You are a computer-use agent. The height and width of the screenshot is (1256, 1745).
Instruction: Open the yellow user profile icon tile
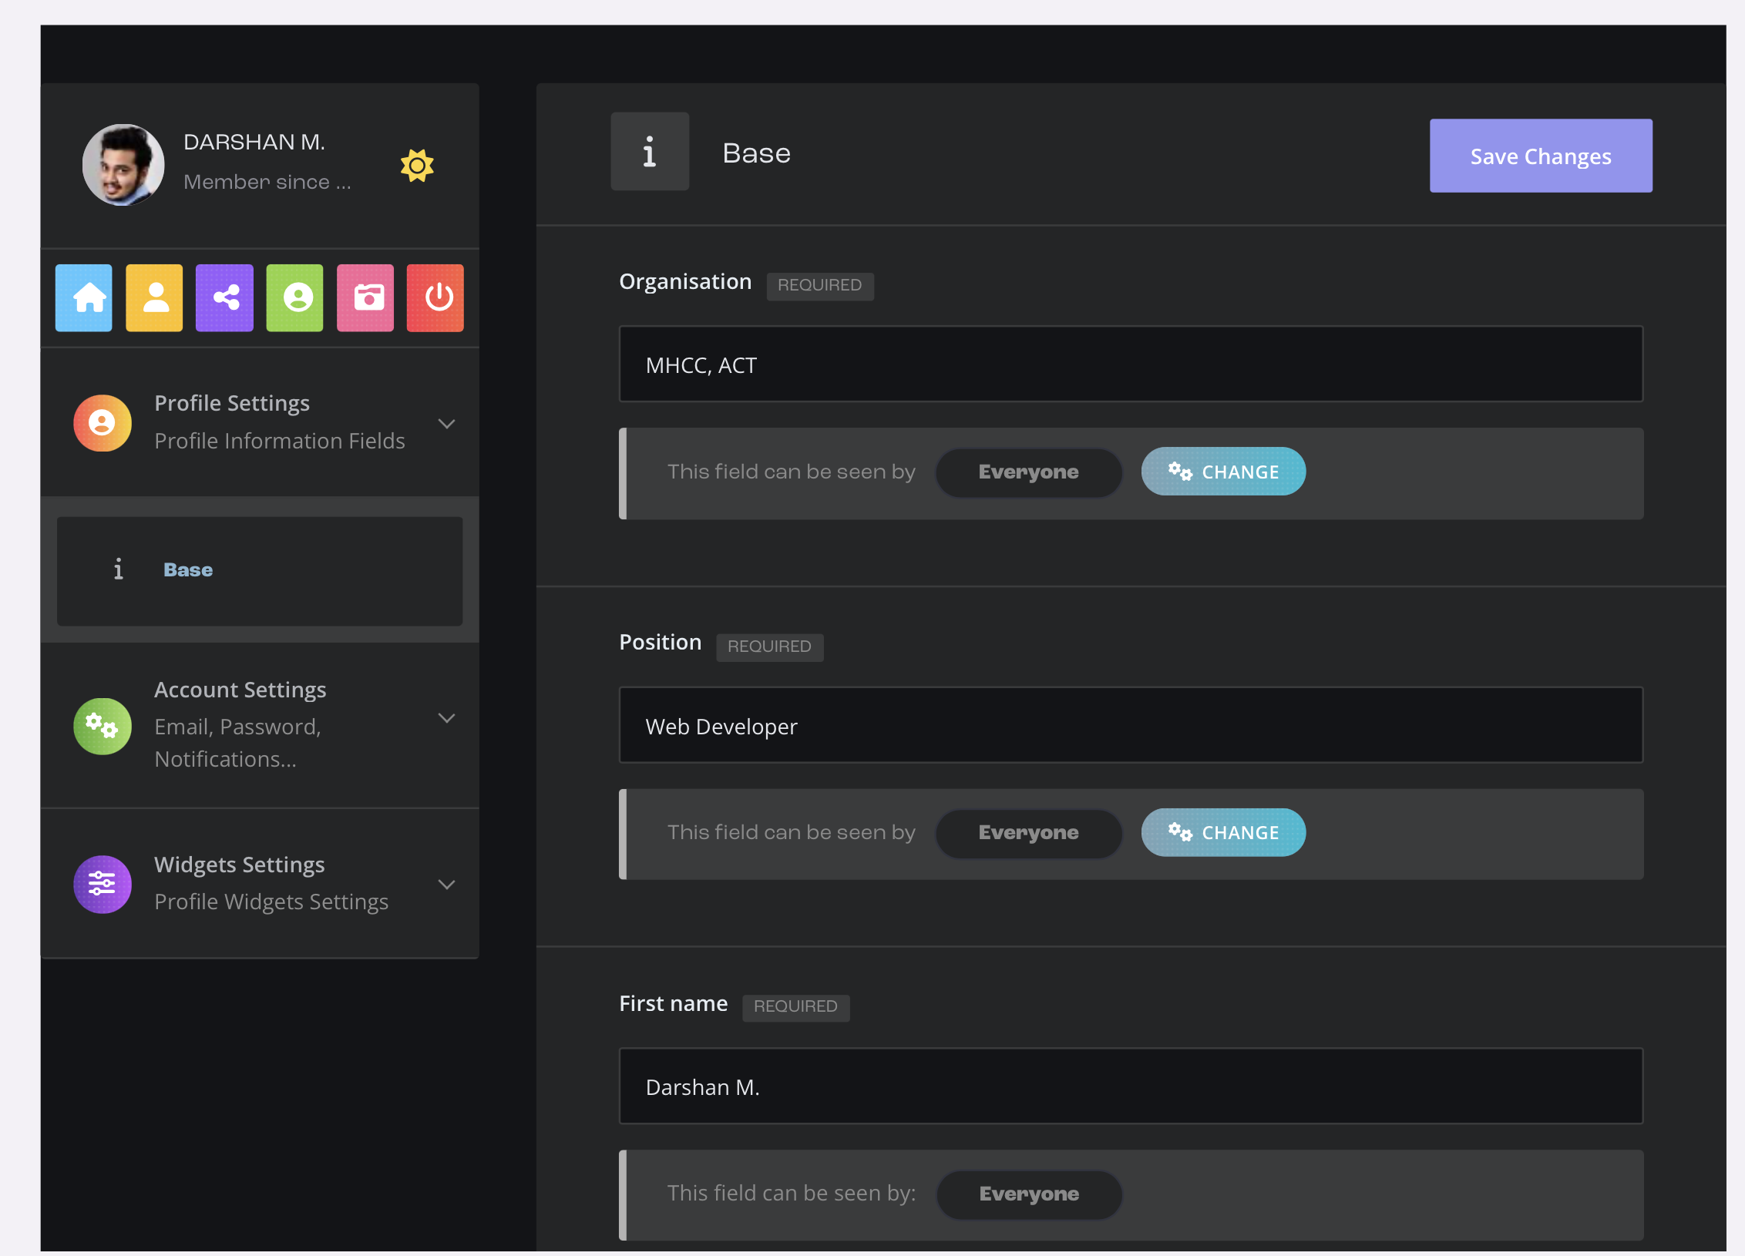154,298
